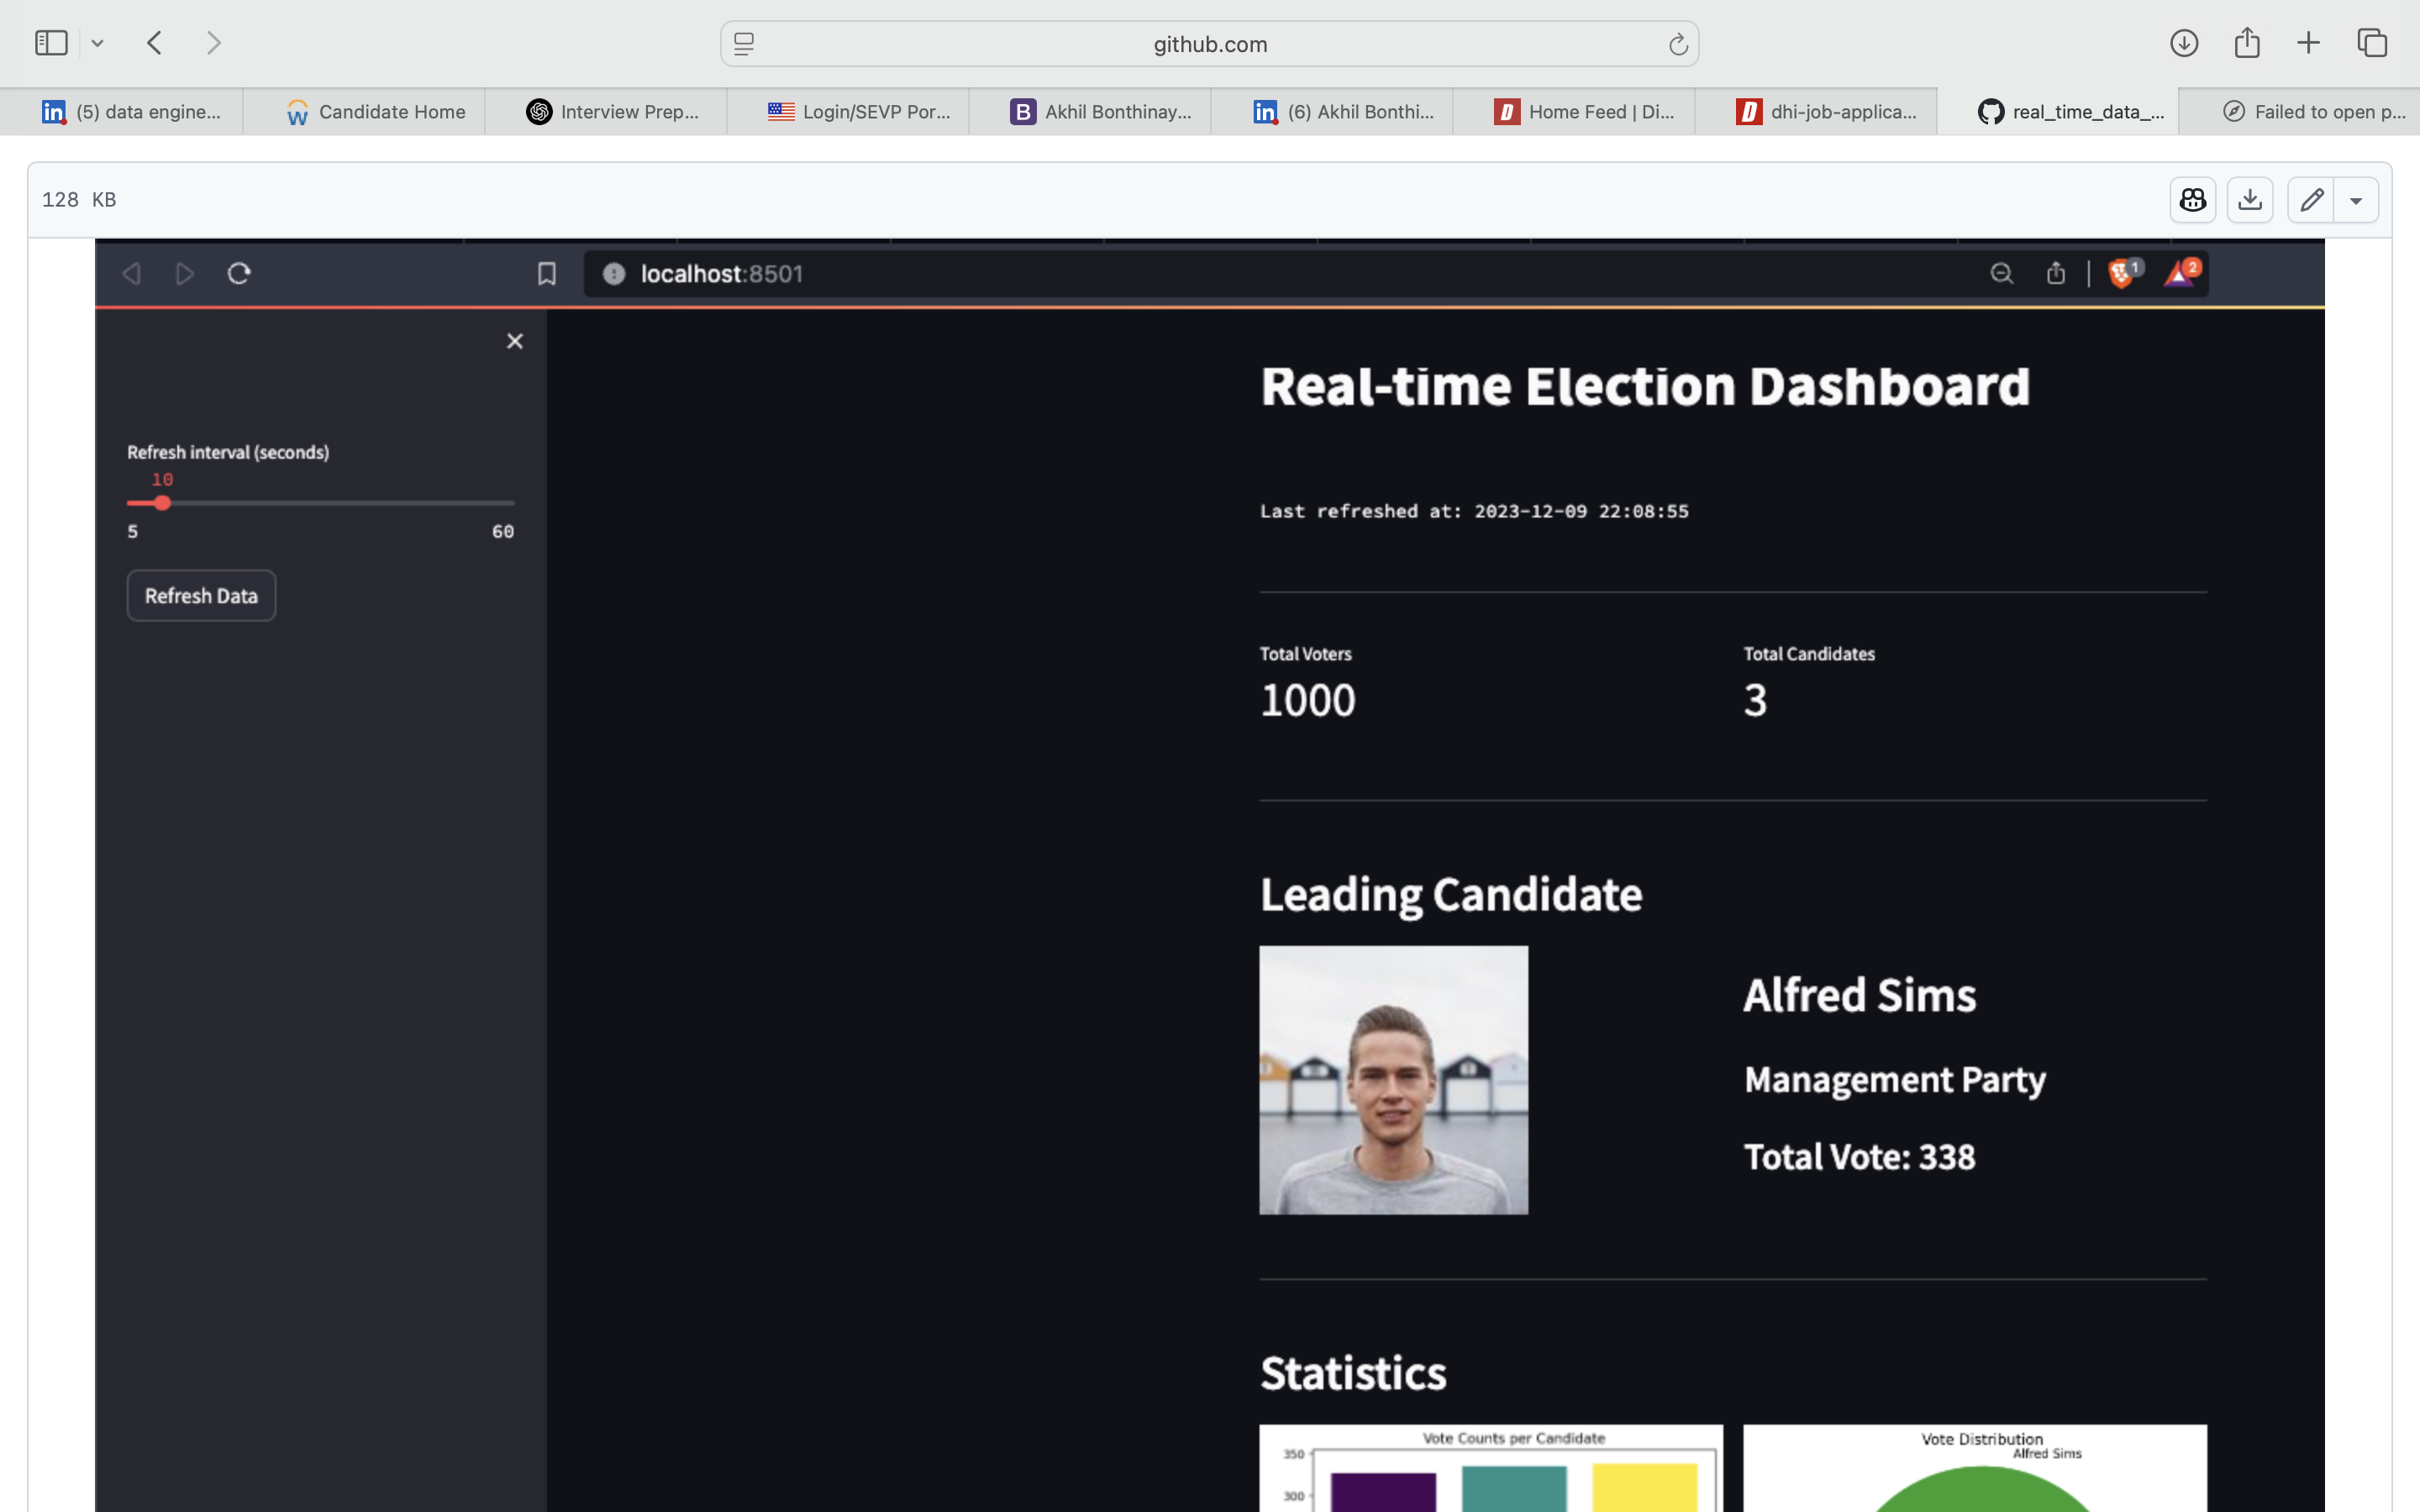2420x1512 pixels.
Task: Switch to '(5) data engine...' LinkedIn tab
Action: 121,112
